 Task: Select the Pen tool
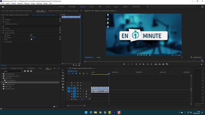coord(63,84)
